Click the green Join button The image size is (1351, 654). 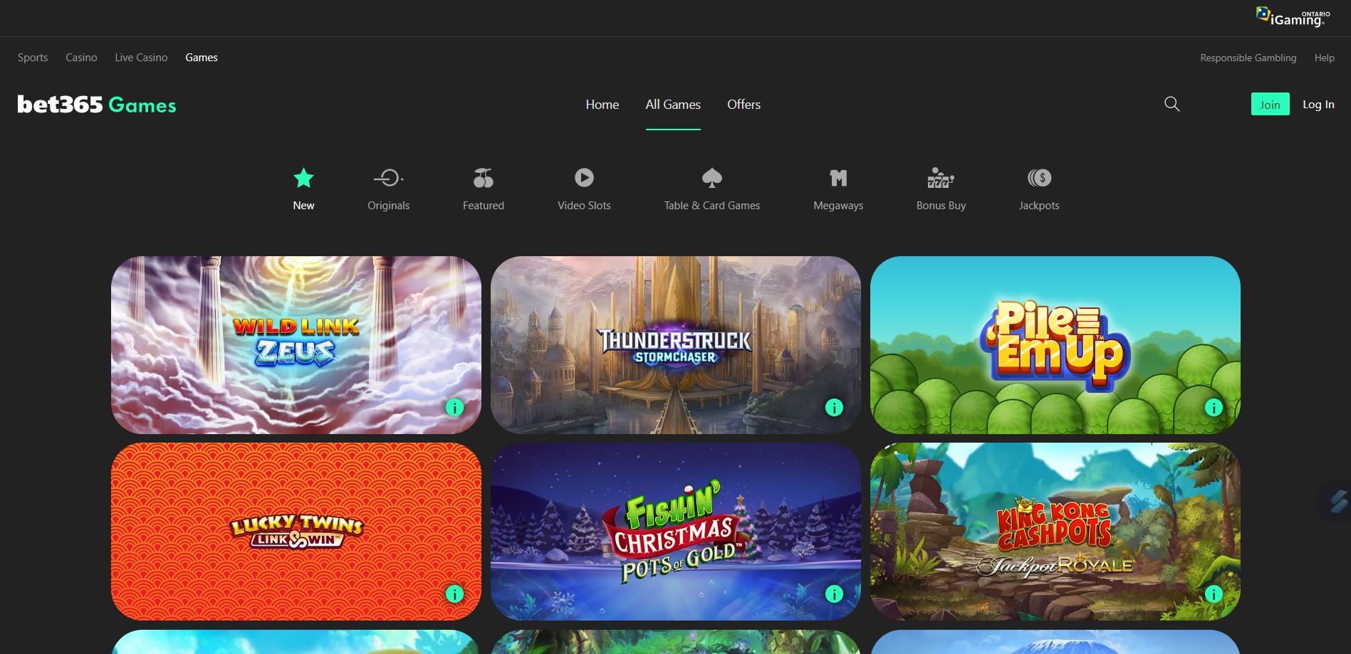point(1270,105)
